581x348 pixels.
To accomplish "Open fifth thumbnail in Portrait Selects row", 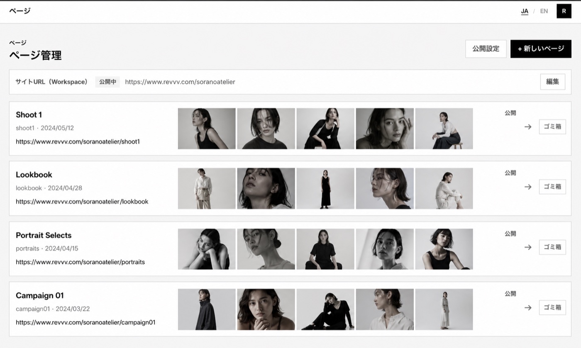I will (444, 249).
